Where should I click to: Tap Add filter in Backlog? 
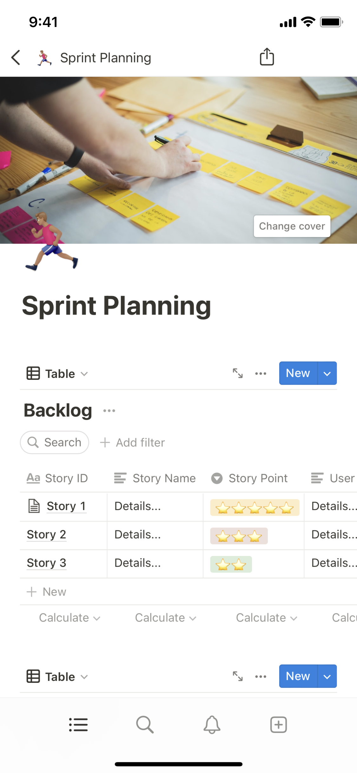[x=132, y=442]
